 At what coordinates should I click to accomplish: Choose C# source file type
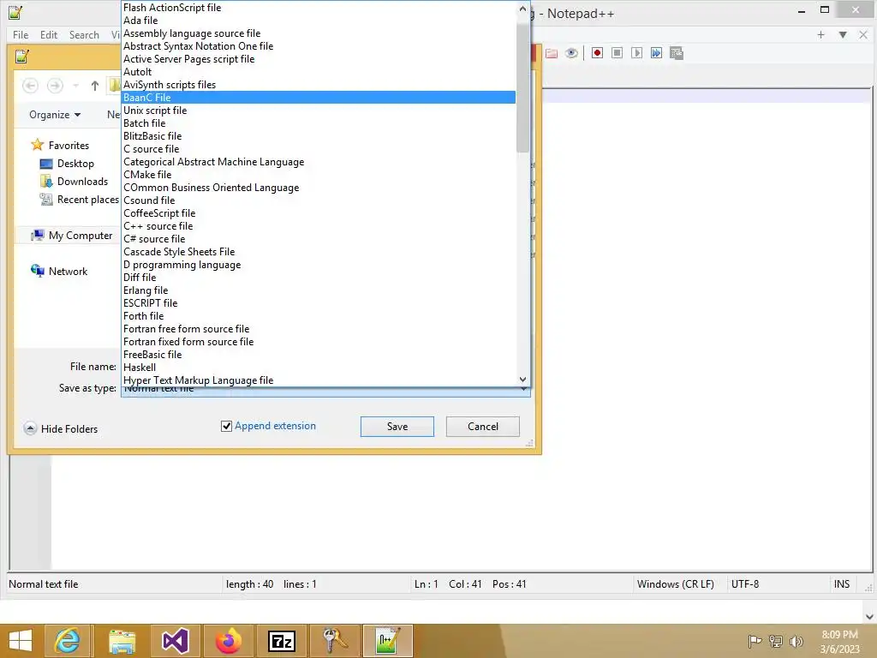pyautogui.click(x=319, y=239)
